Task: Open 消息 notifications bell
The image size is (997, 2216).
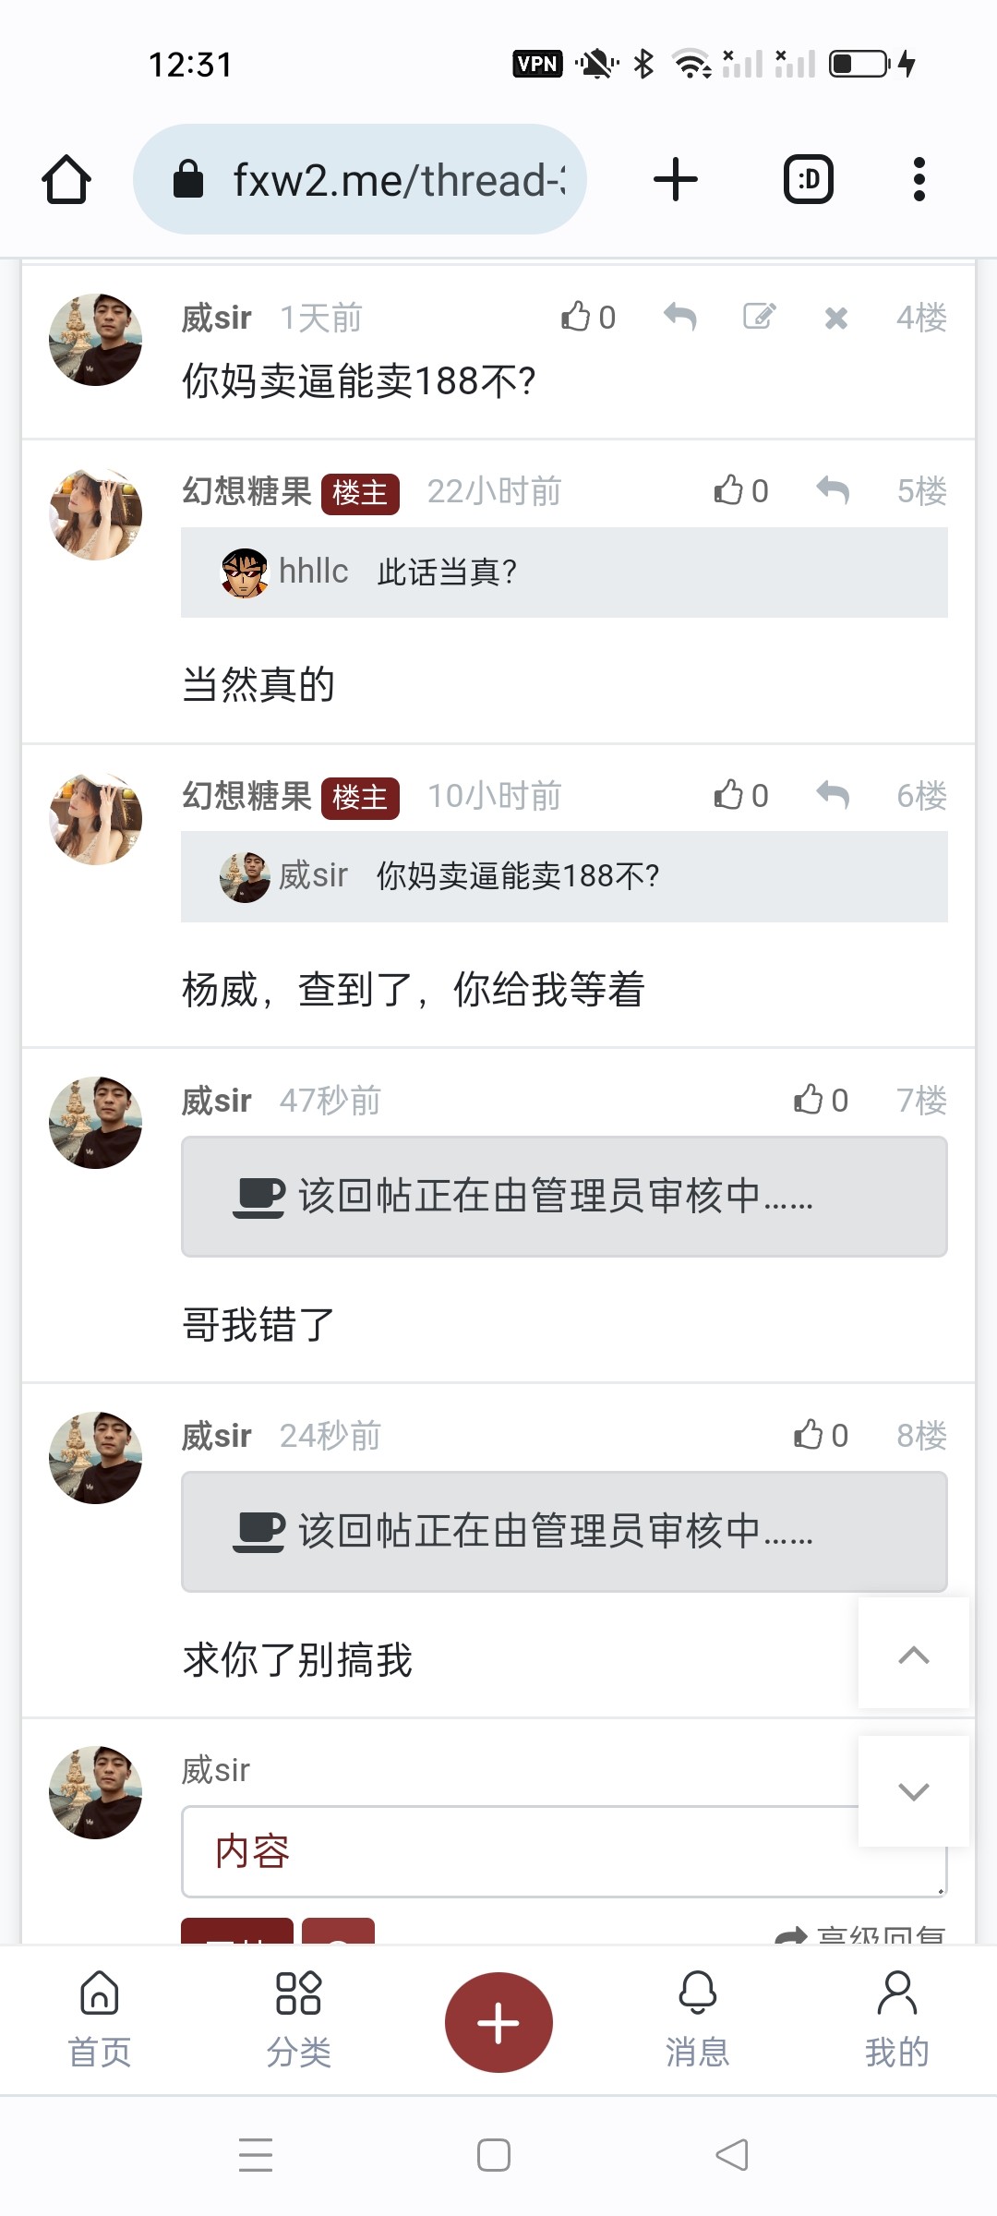Action: (697, 2018)
